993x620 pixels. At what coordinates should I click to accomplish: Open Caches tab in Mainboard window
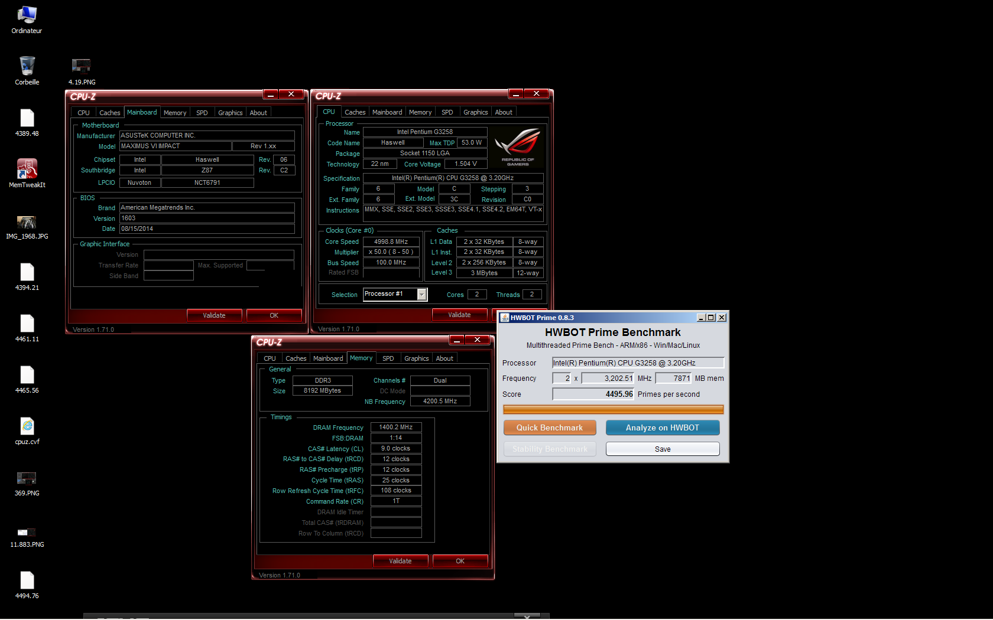(109, 113)
